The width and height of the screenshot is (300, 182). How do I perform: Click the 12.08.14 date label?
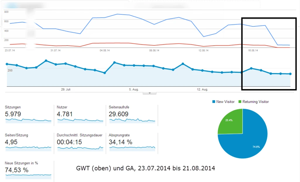tap(203, 50)
